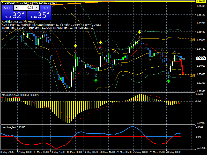Click red X marker under the 18 May yellow arrow
The image size is (207, 155).
click(75, 50)
